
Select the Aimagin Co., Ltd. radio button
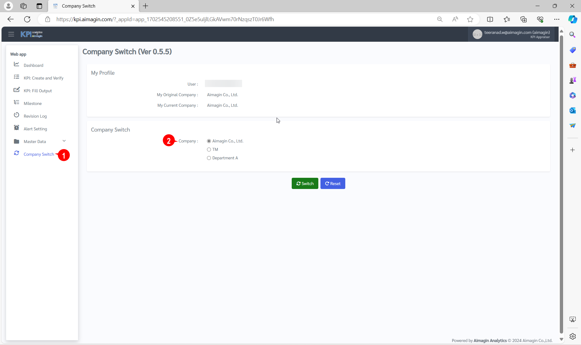pos(209,141)
